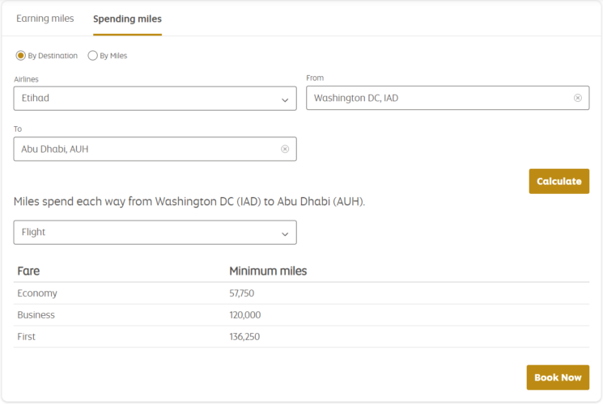Select the Business fare row
The height and width of the screenshot is (404, 603).
tap(36, 315)
